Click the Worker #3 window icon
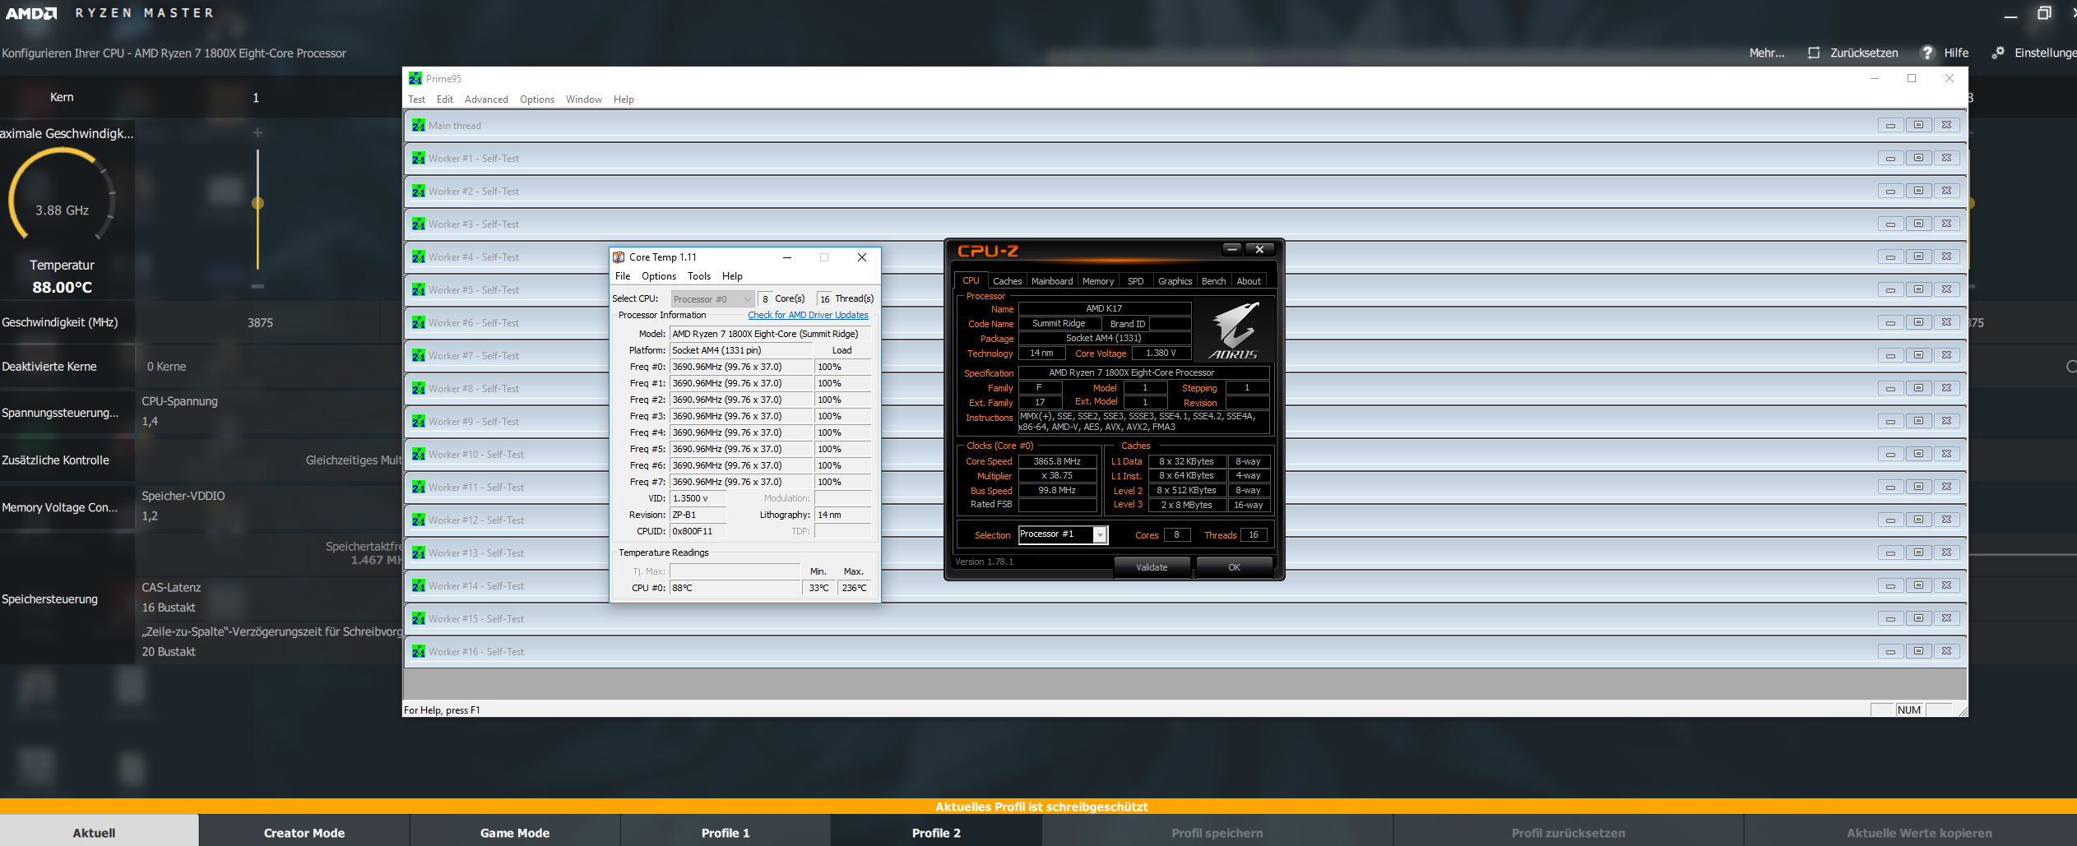2077x846 pixels. [419, 224]
